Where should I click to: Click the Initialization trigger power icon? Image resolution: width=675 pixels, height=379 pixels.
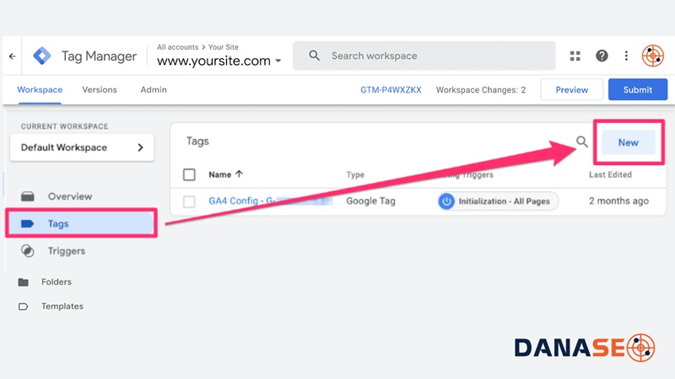[x=446, y=201]
